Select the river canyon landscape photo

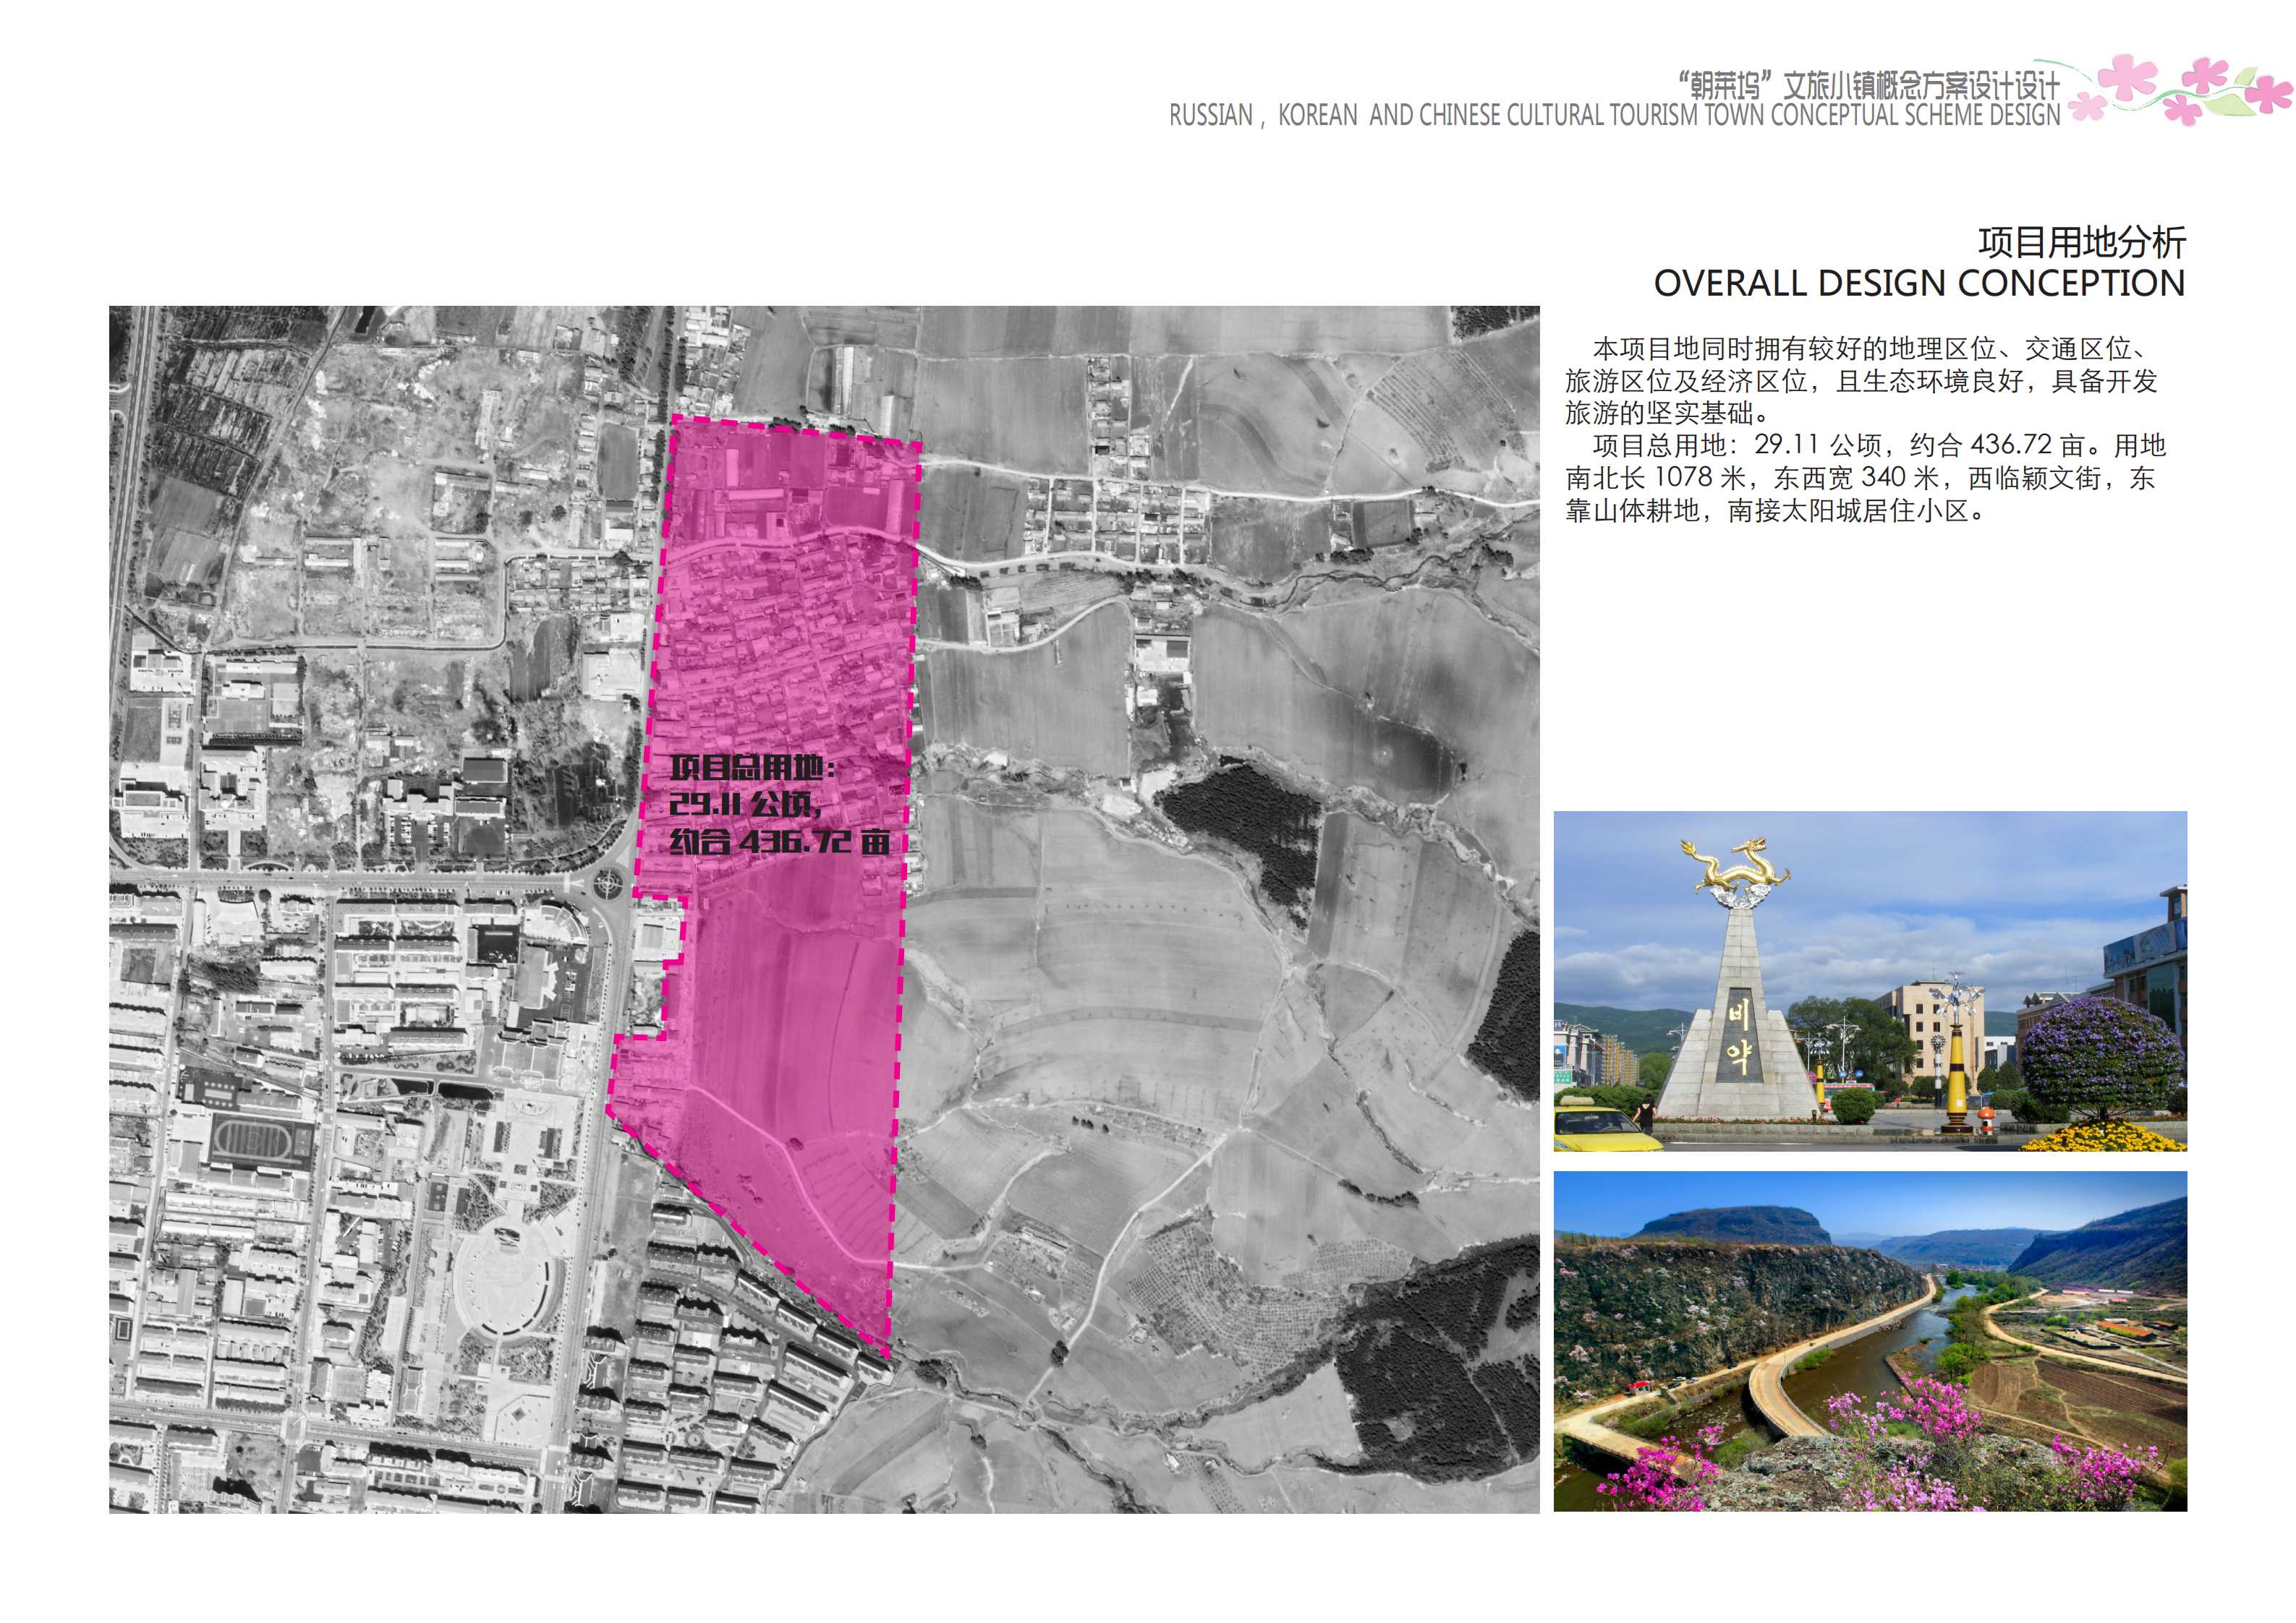(1870, 1341)
